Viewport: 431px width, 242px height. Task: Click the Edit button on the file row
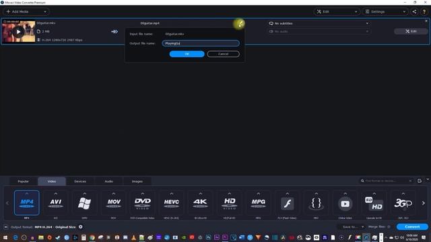(x=411, y=32)
